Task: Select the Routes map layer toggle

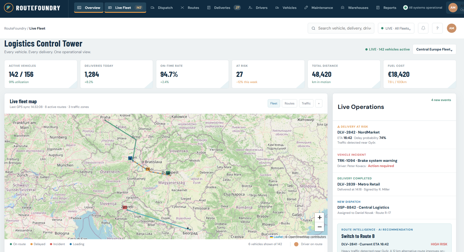Action: 289,103
